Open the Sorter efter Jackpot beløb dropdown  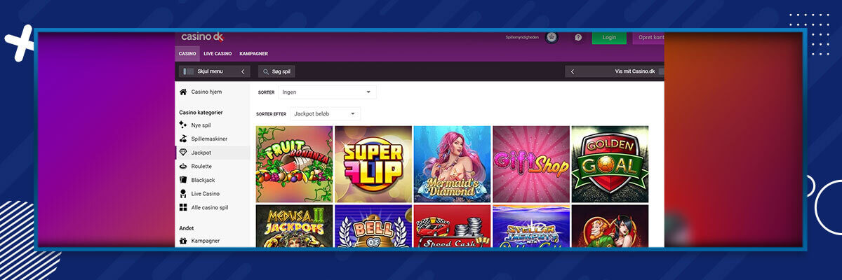[x=326, y=113]
